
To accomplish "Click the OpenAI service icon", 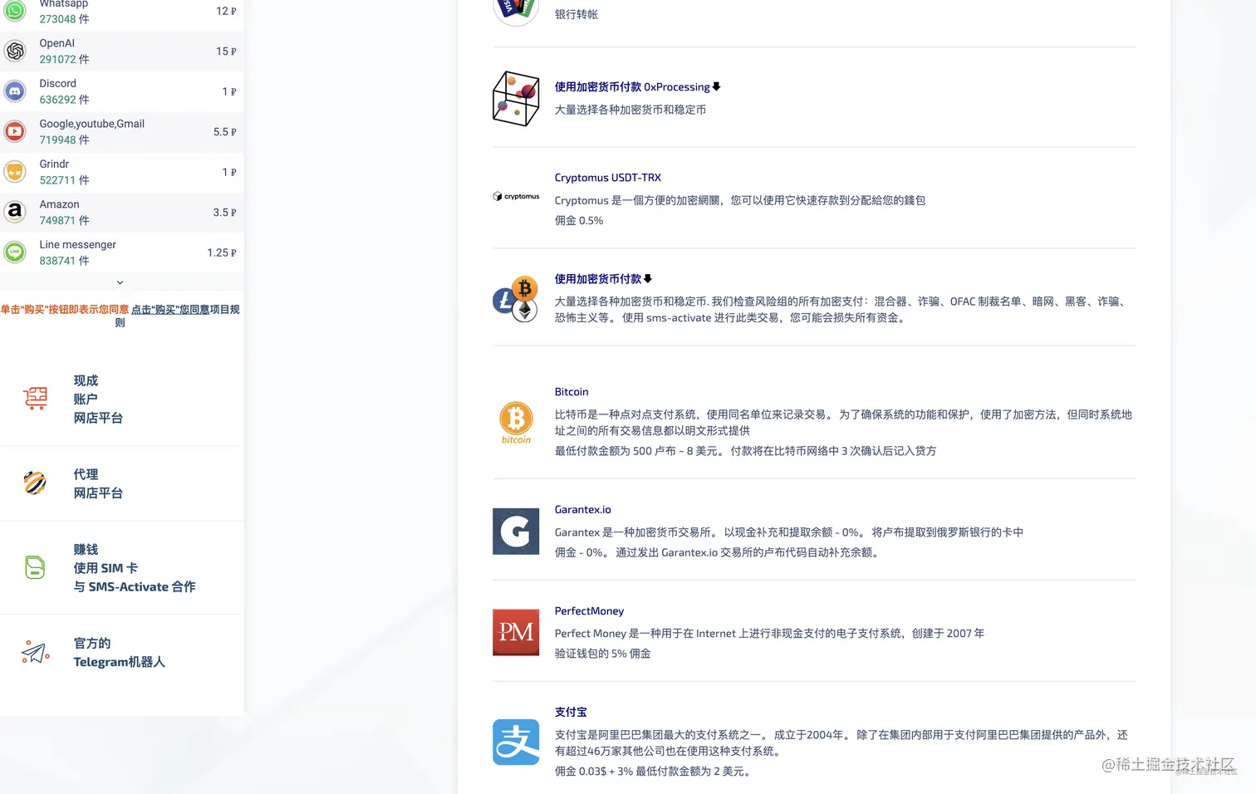I will pos(15,51).
